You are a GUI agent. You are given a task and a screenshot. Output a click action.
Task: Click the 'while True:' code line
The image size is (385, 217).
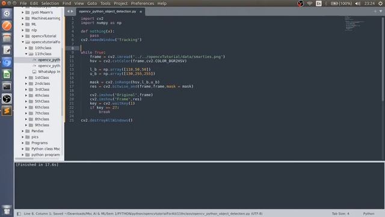click(93, 52)
